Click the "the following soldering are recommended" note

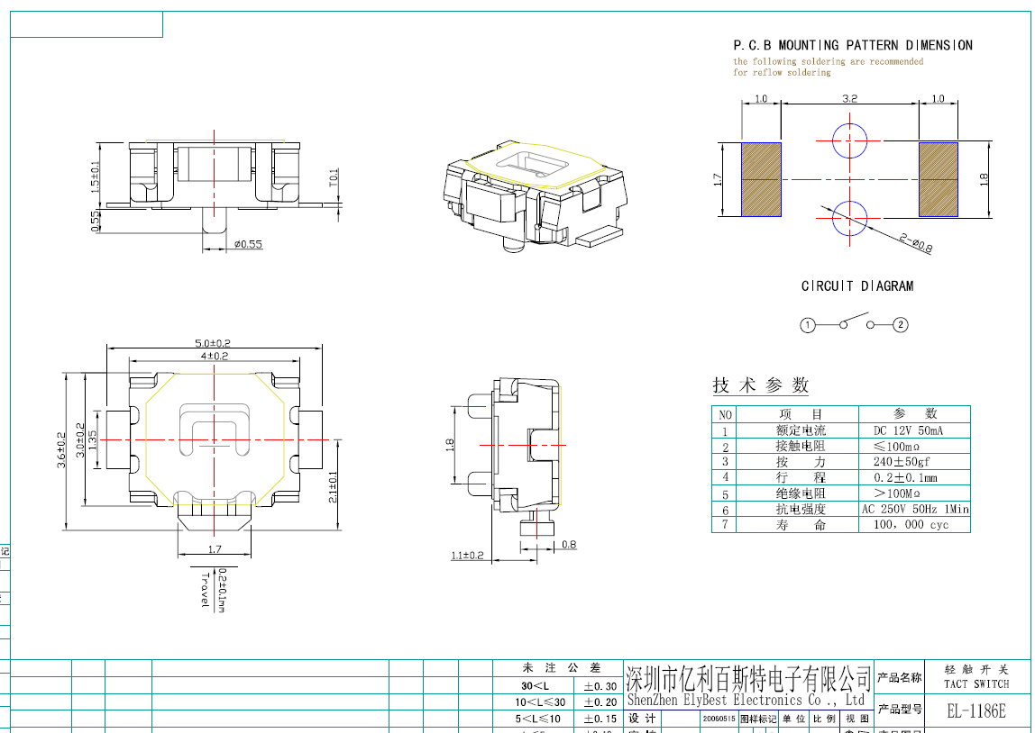tap(828, 61)
